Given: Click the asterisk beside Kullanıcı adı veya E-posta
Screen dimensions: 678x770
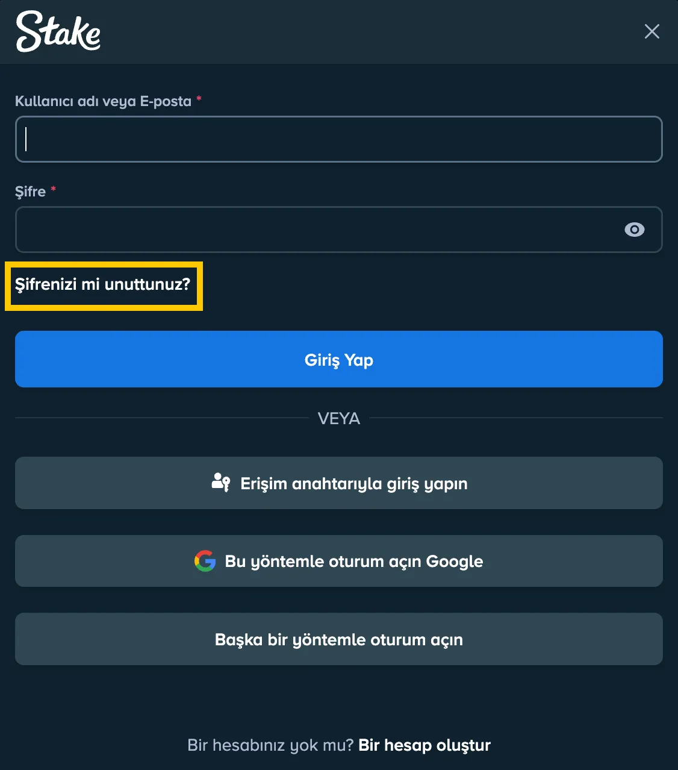Looking at the screenshot, I should [199, 99].
